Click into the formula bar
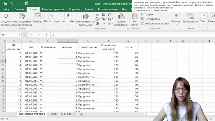Screen dimensions: 215x121 133,35
